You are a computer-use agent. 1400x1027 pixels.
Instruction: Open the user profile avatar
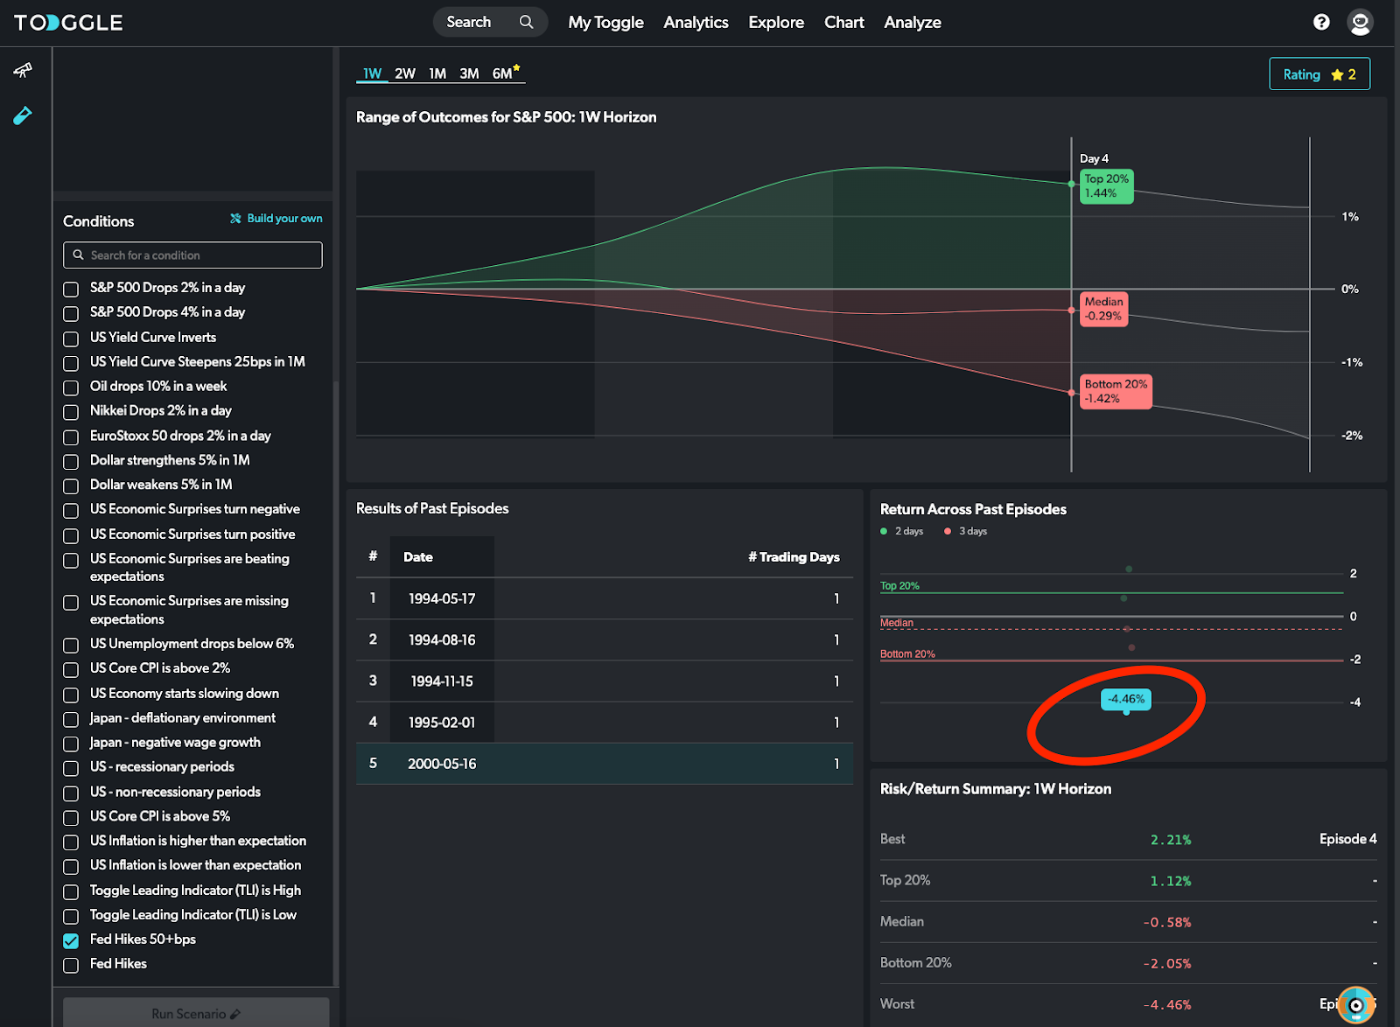pos(1360,22)
